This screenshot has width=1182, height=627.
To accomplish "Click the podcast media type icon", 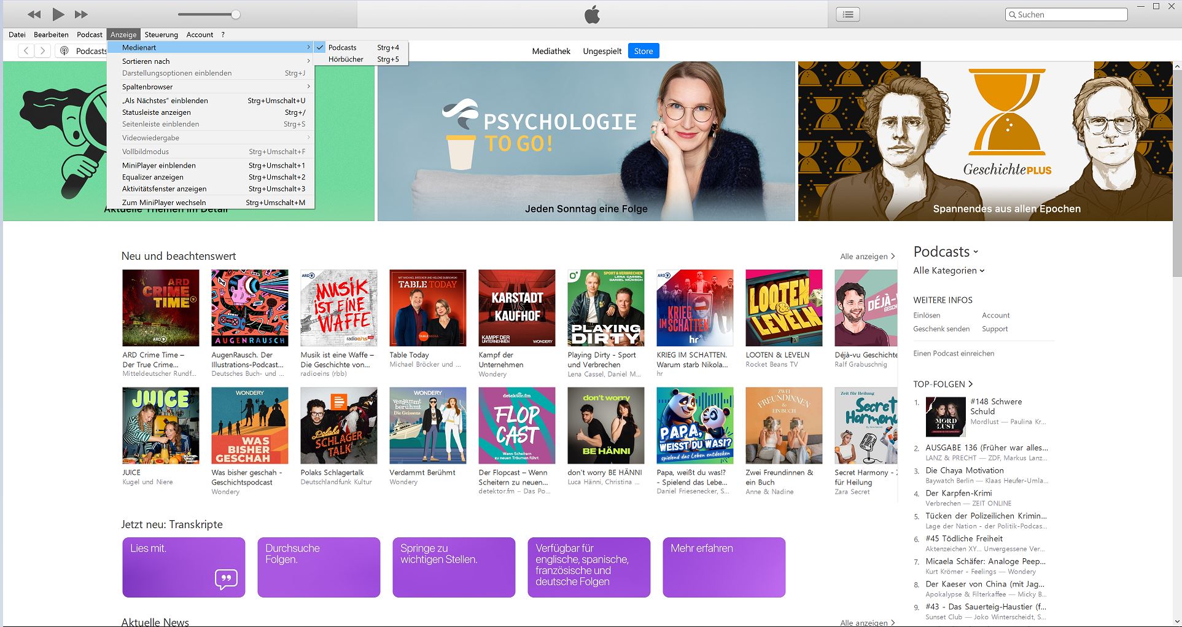I will (x=64, y=51).
